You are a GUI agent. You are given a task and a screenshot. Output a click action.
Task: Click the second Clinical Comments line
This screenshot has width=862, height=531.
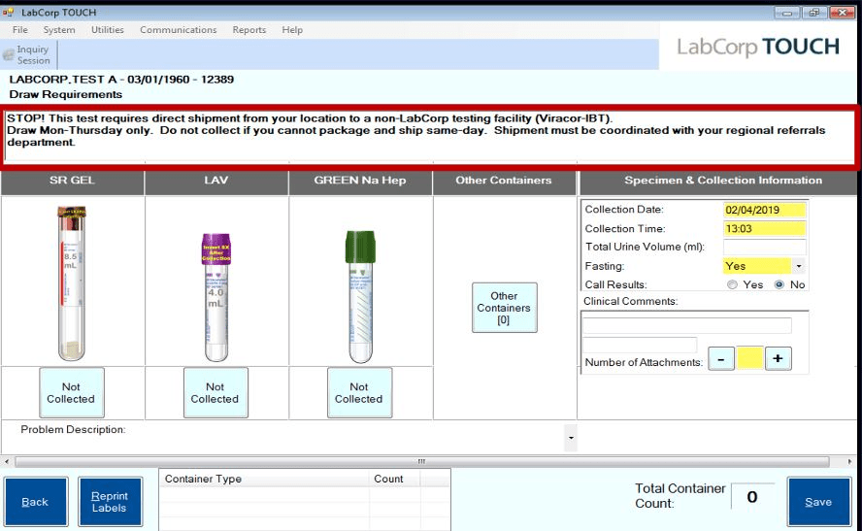[x=640, y=345]
